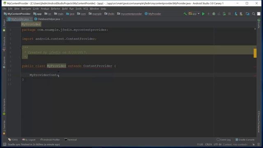Click the white square icon beside search
Image resolution: width=263 pixels, height=148 pixels.
coord(259,14)
